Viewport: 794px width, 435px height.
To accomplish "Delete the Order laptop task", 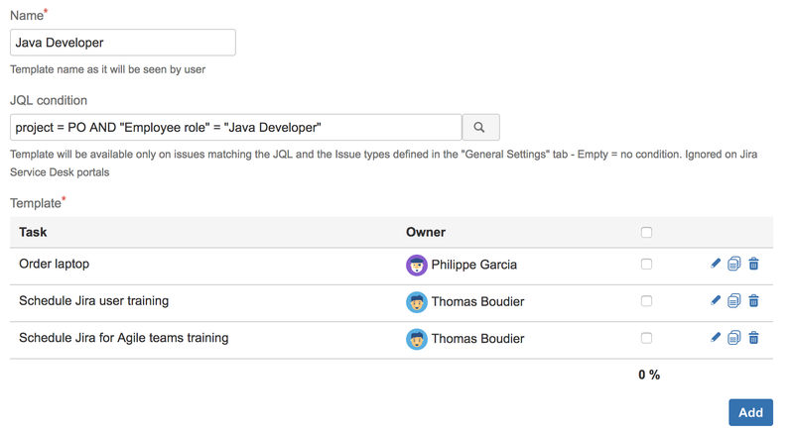I will click(x=753, y=264).
